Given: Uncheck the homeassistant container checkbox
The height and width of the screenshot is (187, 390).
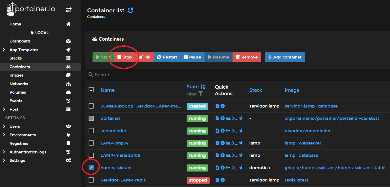Looking at the screenshot, I should (x=91, y=168).
